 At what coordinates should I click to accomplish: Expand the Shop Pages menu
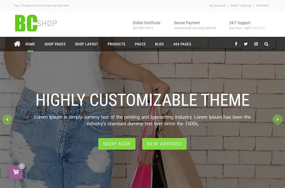coord(55,44)
